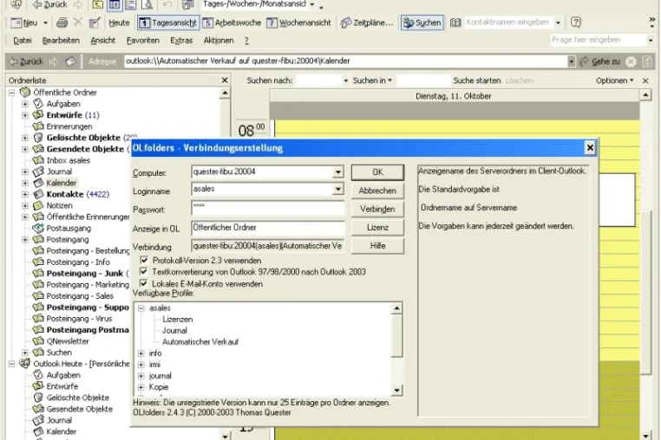661x440 pixels.
Task: Switch to Tagesansicht day view
Action: 167,23
